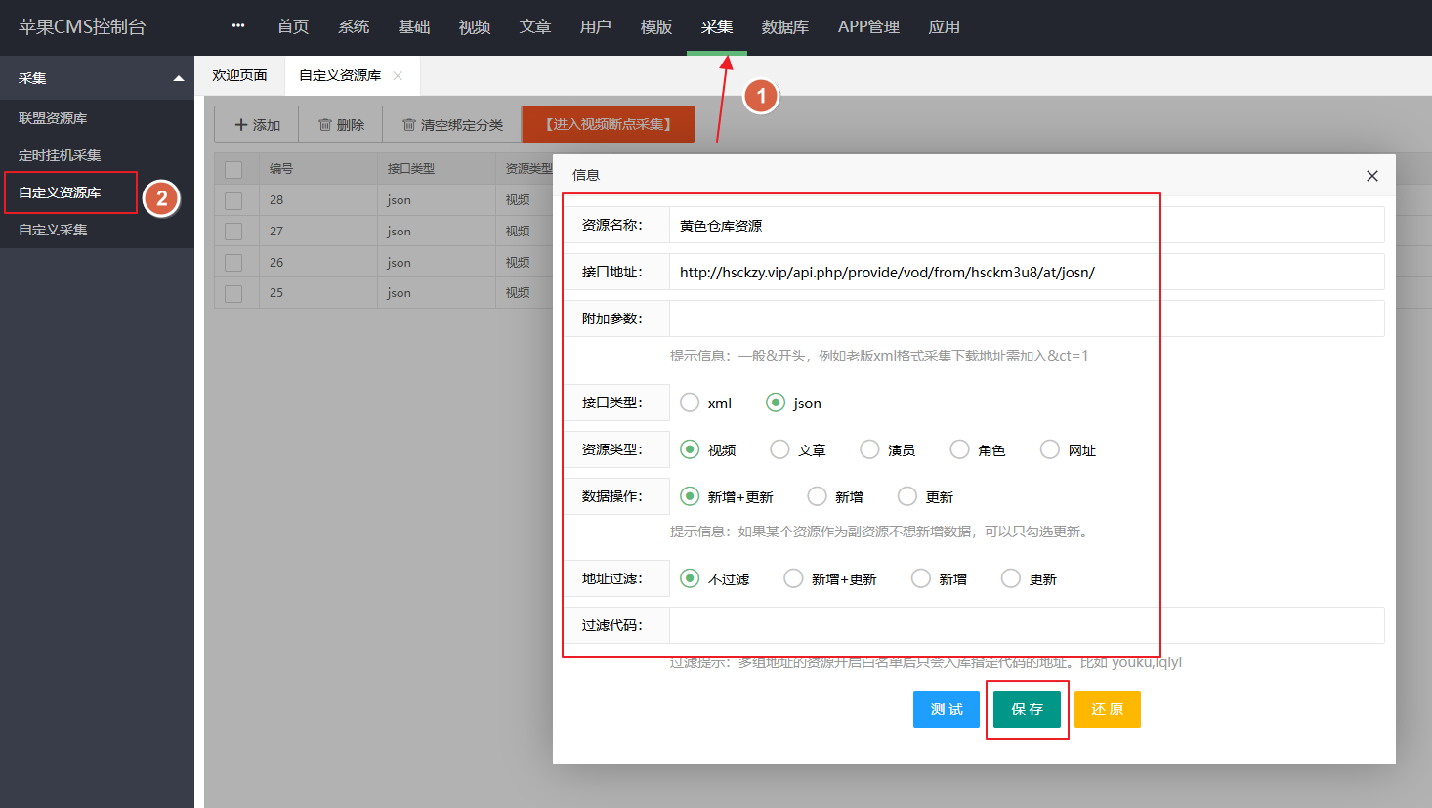Close the 自定义资源库 tab using its X

tap(398, 76)
